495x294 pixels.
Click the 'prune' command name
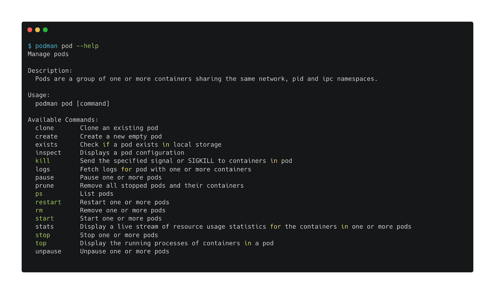[x=45, y=186]
